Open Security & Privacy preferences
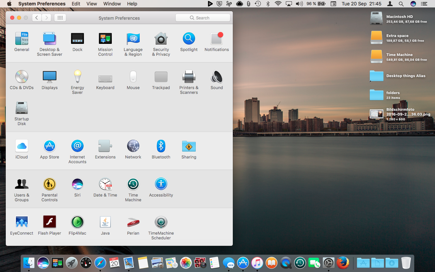 pos(161,38)
